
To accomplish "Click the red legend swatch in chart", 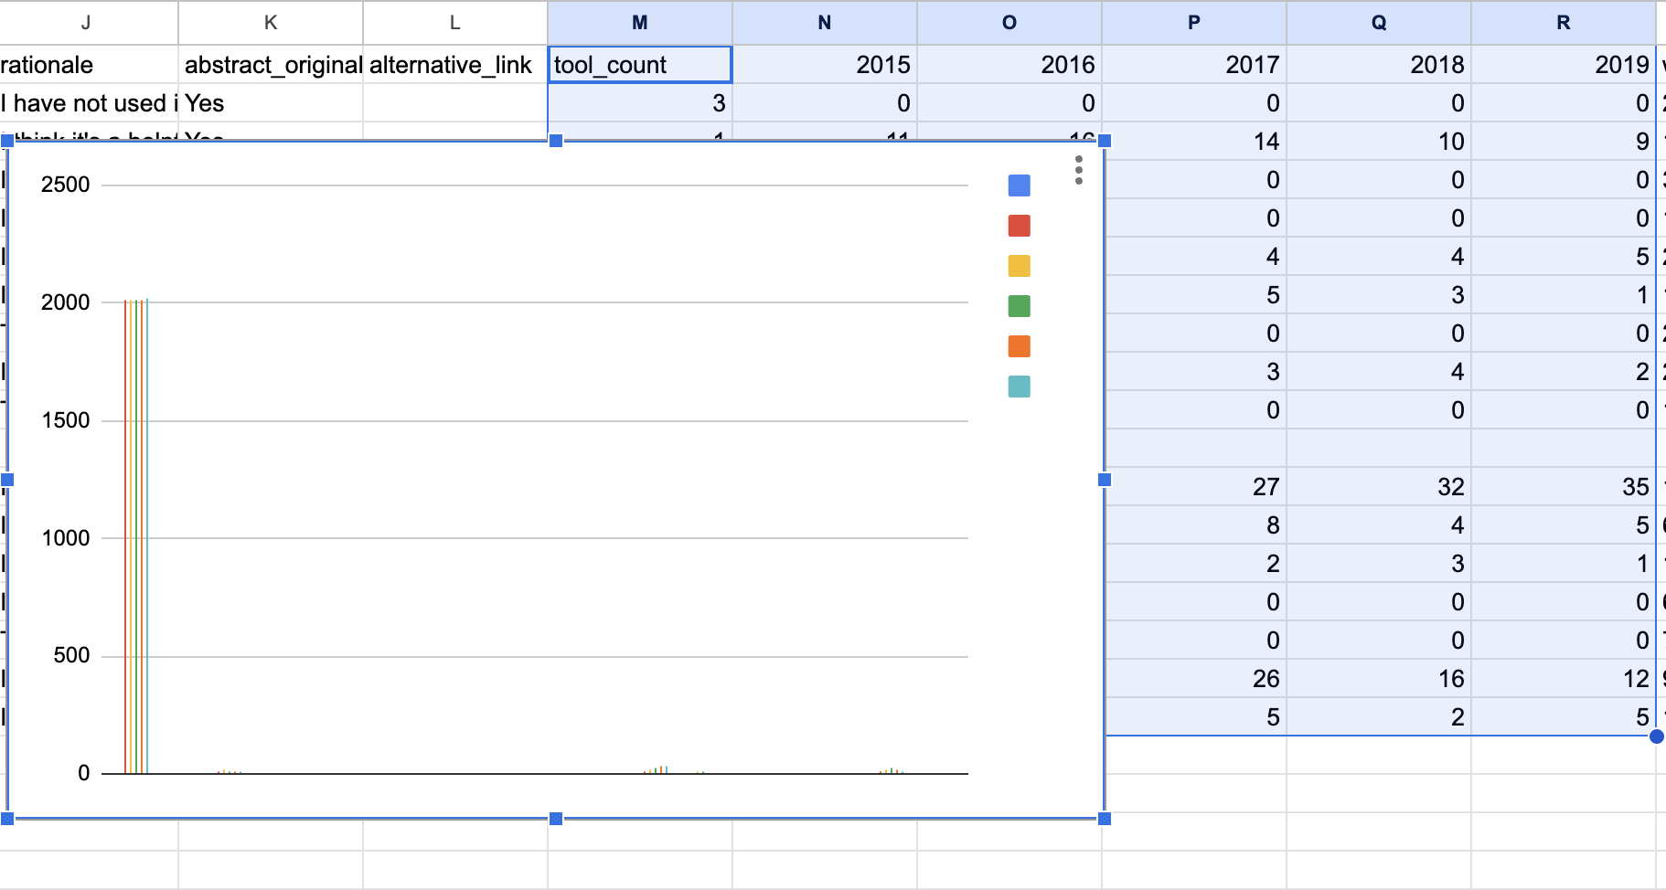I will click(1019, 226).
